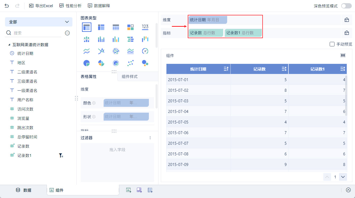Open the 记录数 总行数 indicator pill
The height and width of the screenshot is (198, 355).
[x=206, y=33]
